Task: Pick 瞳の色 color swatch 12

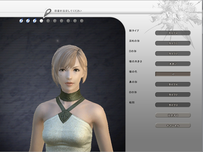Action: click(173, 74)
